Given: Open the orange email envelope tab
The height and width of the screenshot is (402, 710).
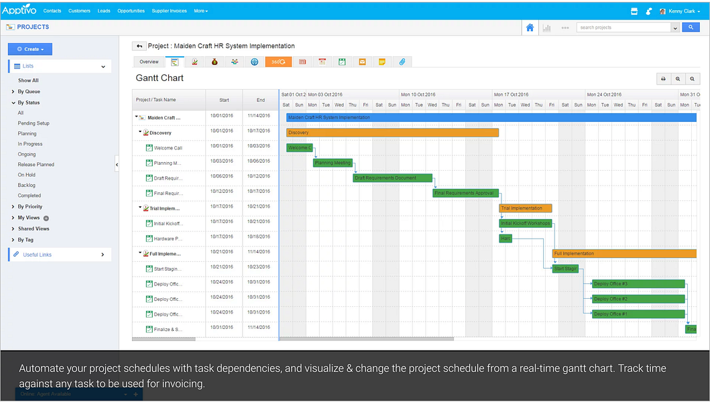Looking at the screenshot, I should click(362, 62).
